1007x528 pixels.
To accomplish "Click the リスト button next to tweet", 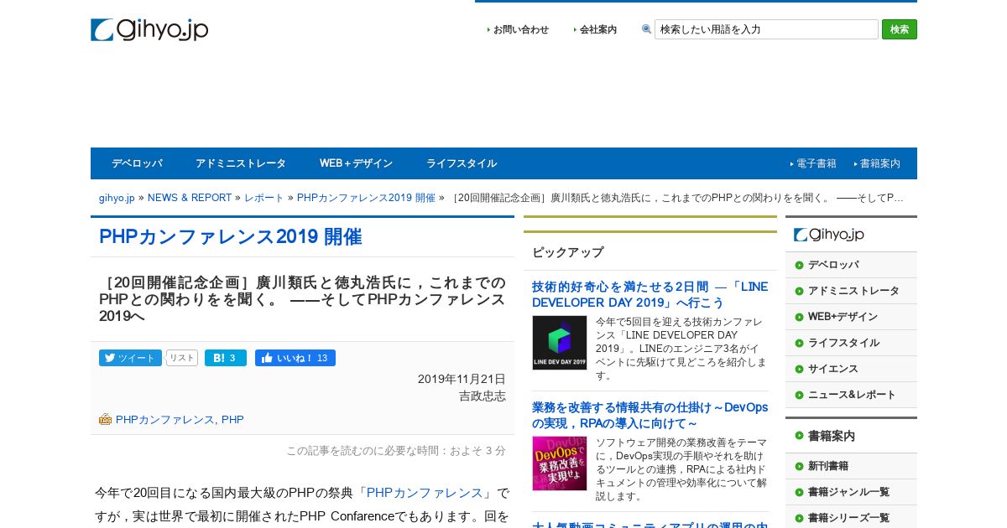I will 182,358.
